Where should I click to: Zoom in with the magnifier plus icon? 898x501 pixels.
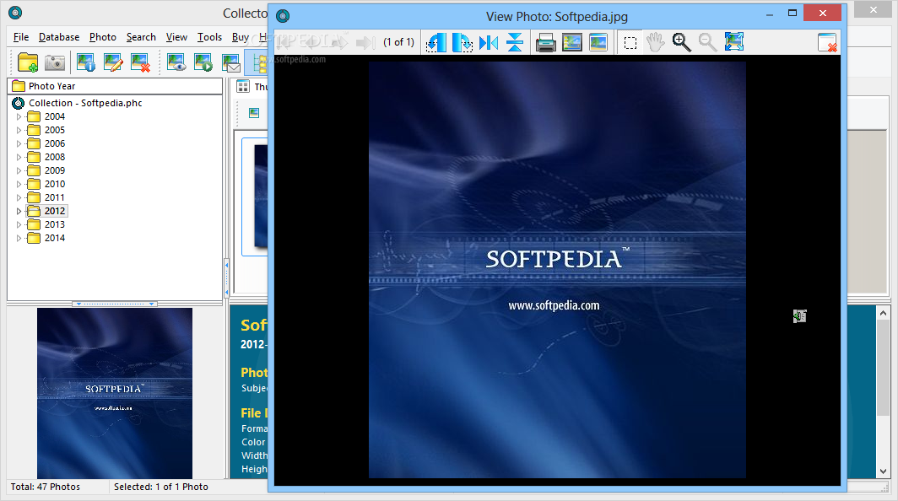pos(682,42)
